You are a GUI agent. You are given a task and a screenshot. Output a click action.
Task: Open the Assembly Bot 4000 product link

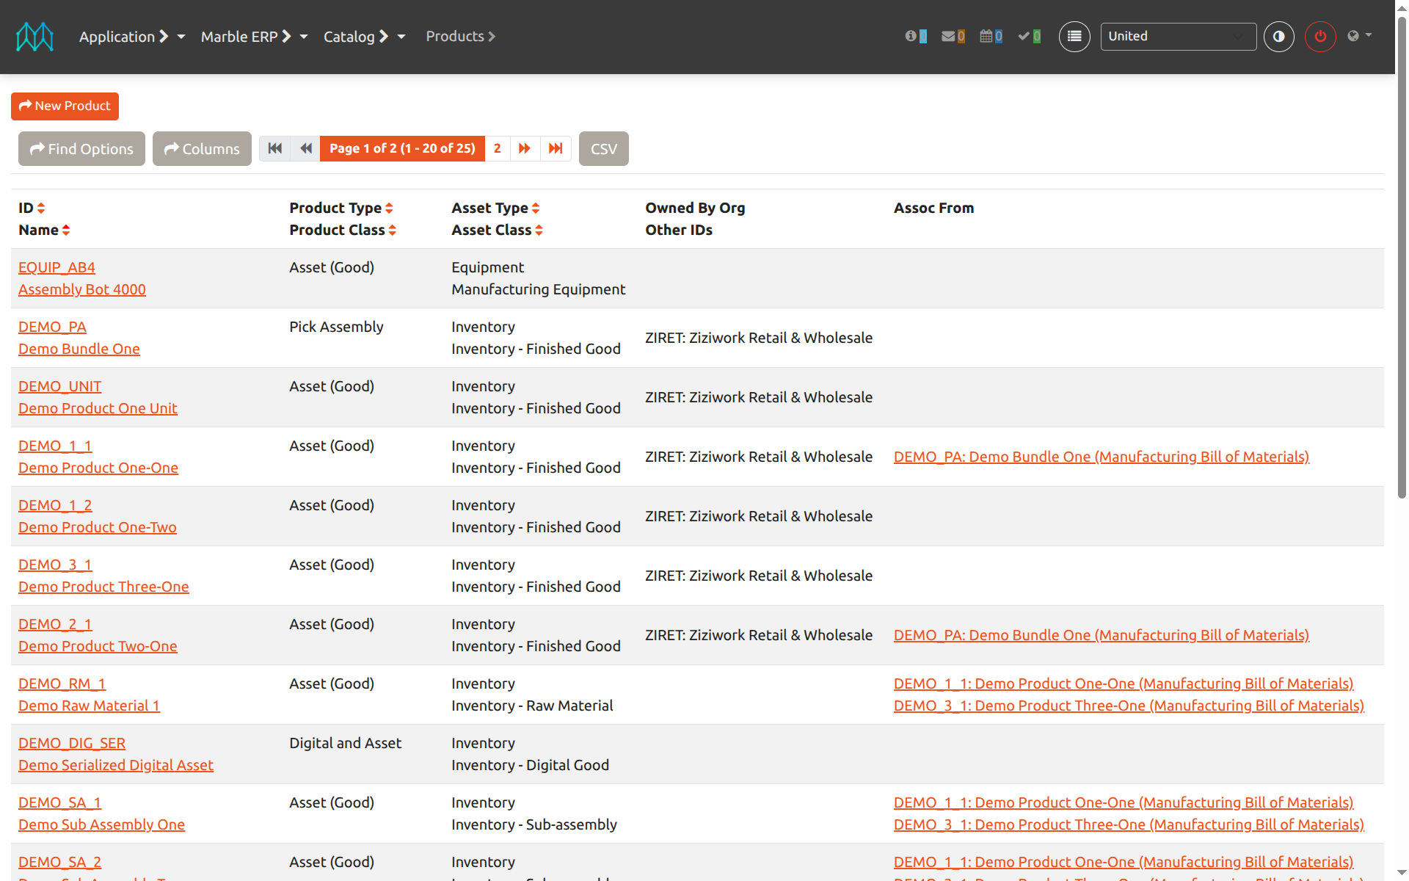(x=82, y=289)
